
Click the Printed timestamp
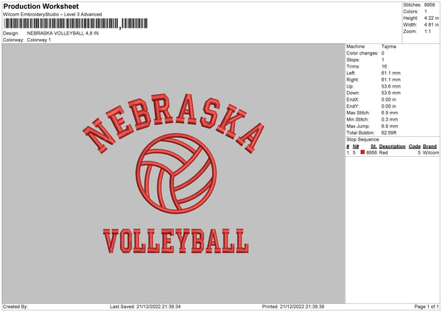coord(293,307)
